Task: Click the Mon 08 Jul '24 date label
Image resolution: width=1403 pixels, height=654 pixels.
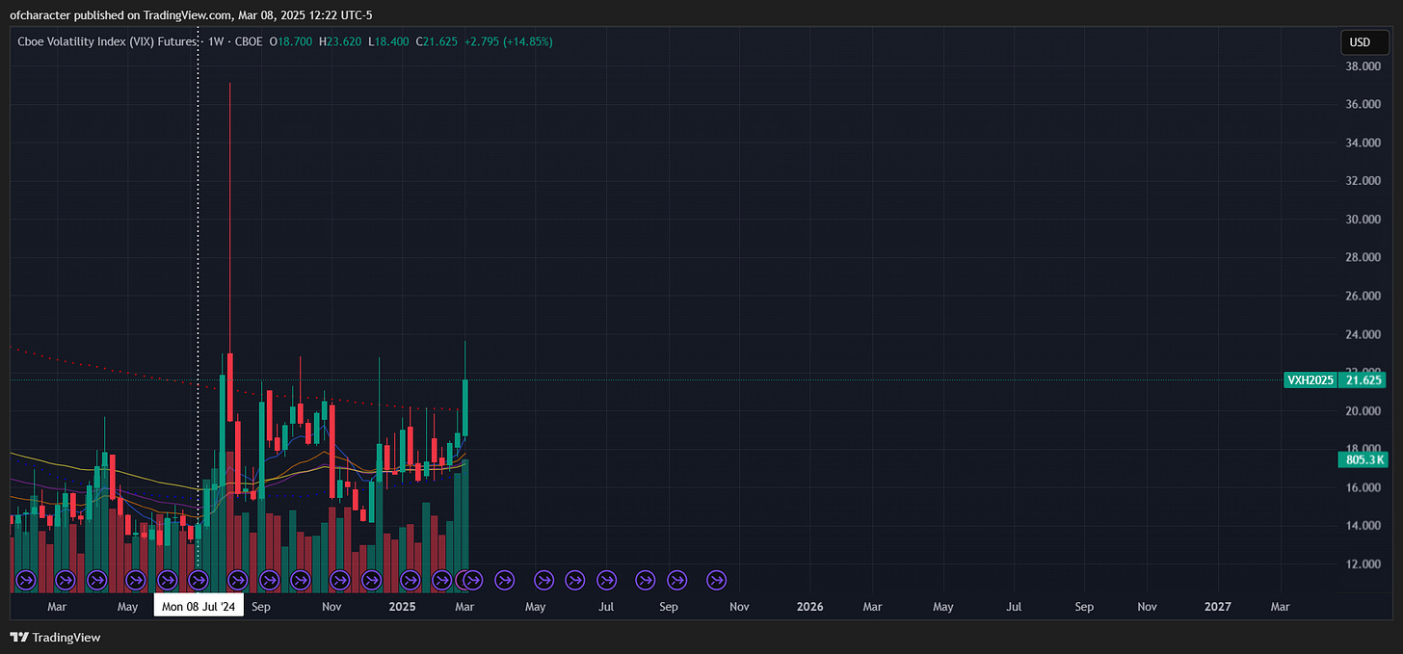Action: [199, 607]
